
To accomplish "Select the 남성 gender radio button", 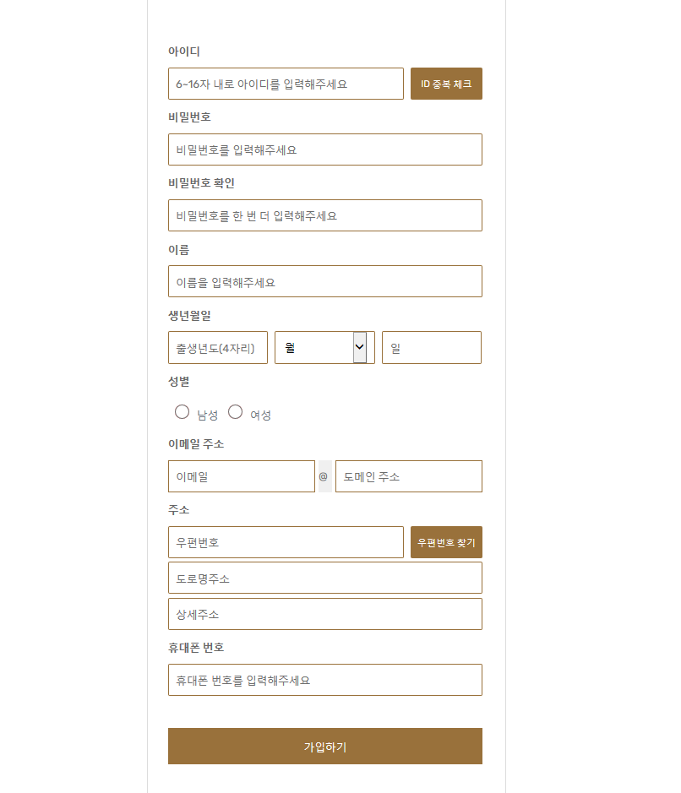I will [x=182, y=411].
